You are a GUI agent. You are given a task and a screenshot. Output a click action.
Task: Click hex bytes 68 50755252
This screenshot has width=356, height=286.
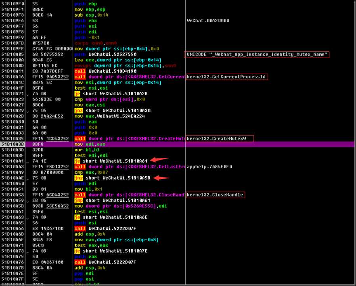(x=48, y=54)
